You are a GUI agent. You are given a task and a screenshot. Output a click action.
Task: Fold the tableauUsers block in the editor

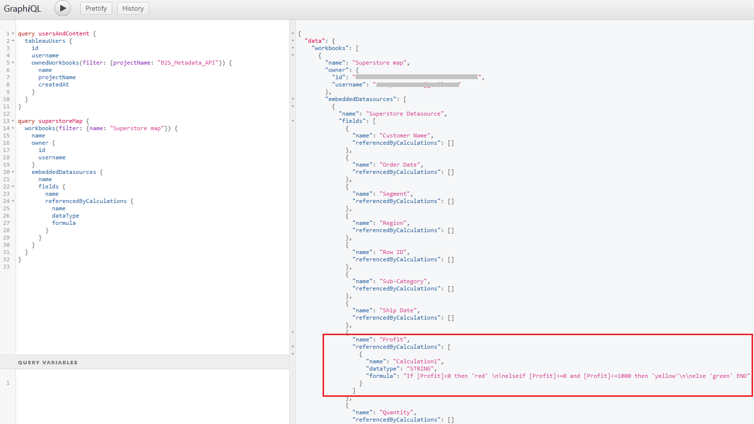pyautogui.click(x=13, y=41)
